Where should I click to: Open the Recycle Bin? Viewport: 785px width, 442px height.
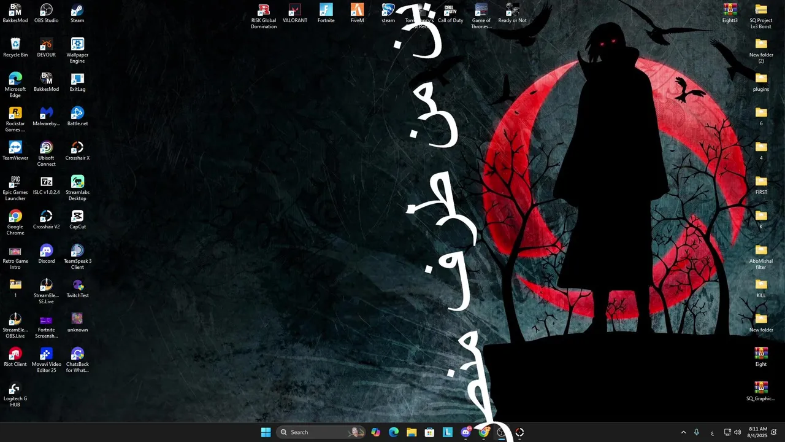15,48
